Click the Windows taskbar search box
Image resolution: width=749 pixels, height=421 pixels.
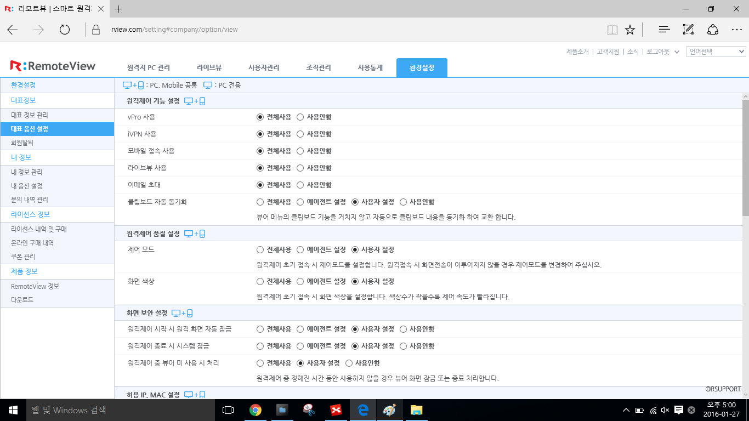(121, 410)
